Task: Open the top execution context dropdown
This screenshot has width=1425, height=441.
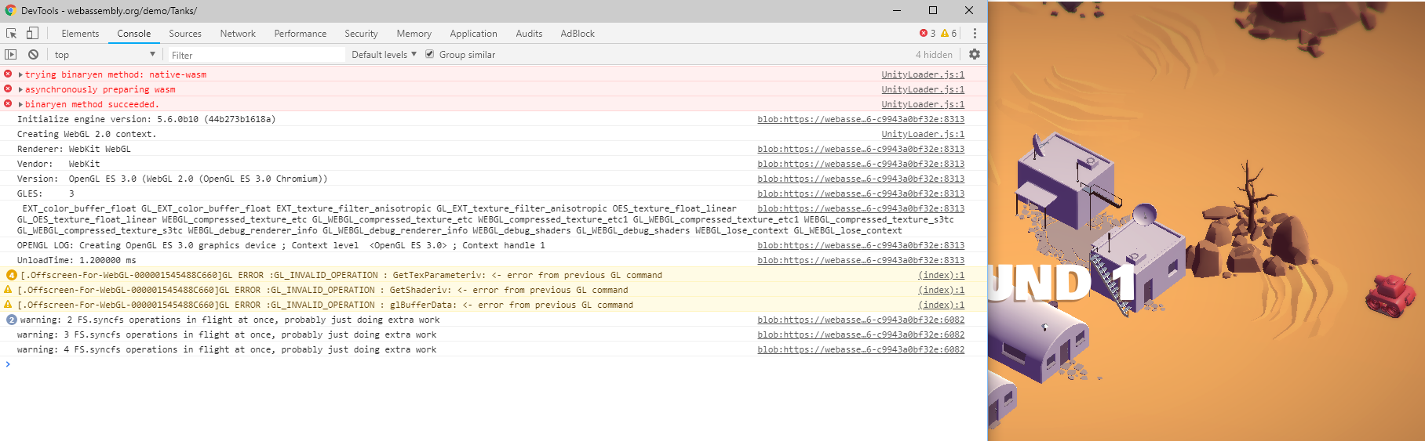Action: 104,55
